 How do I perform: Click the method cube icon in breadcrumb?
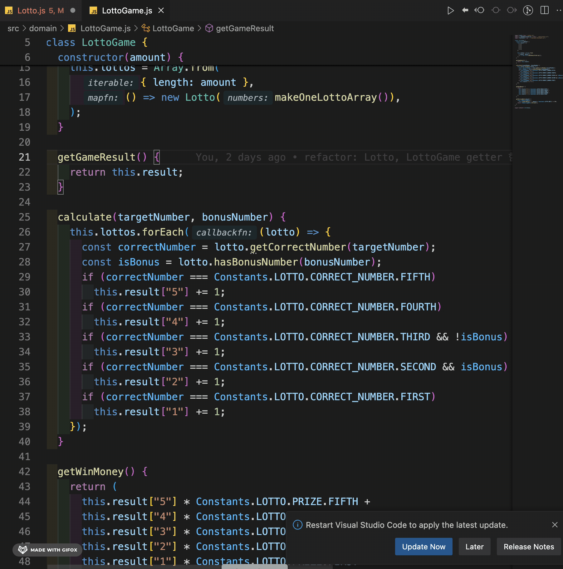tap(209, 28)
